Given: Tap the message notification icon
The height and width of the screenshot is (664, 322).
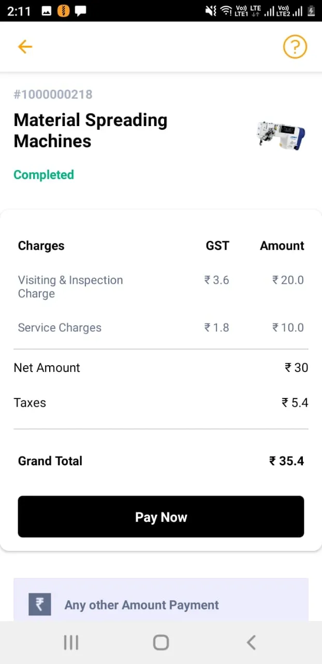Looking at the screenshot, I should pyautogui.click(x=80, y=11).
